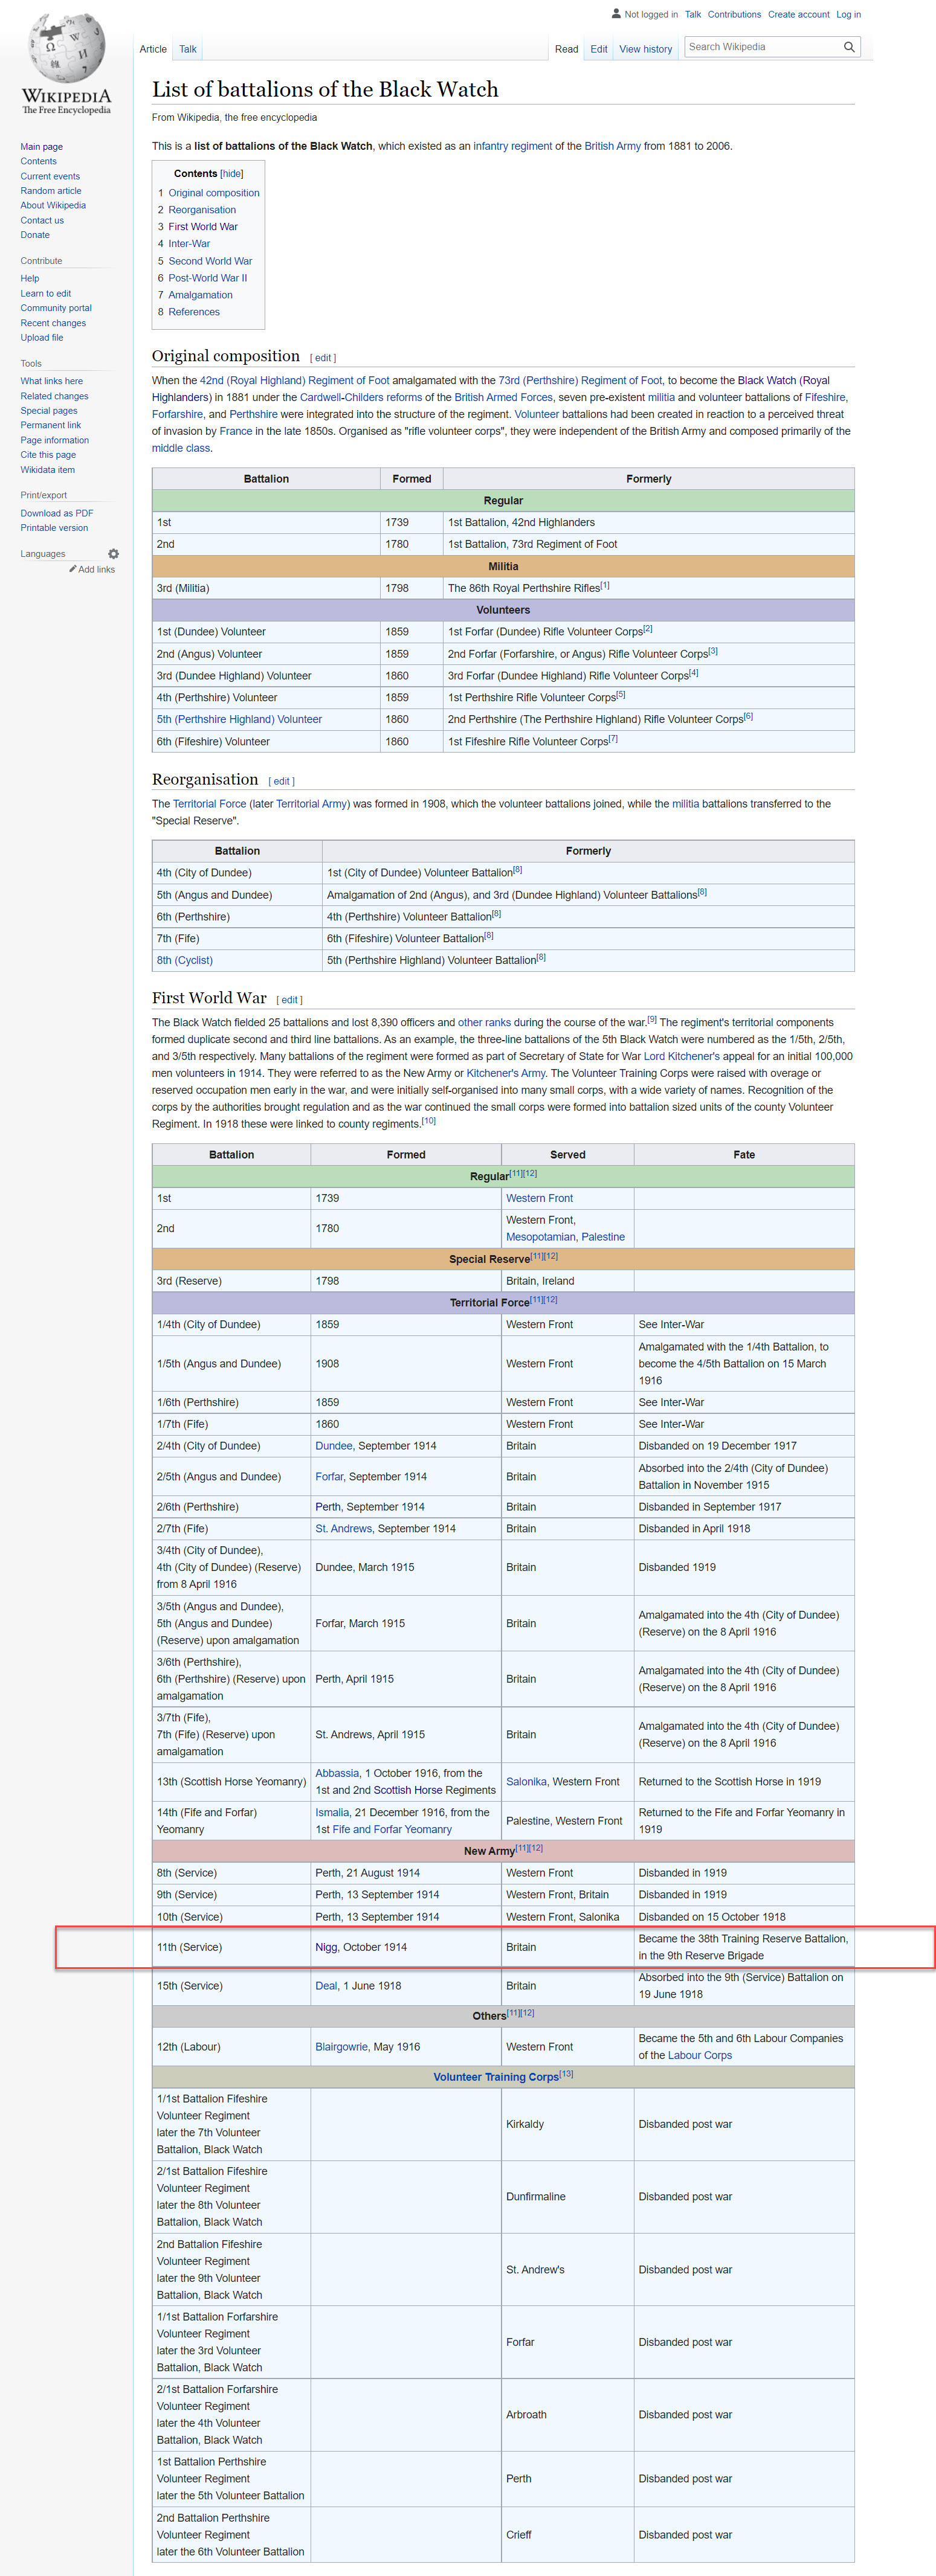
Task: Open the View history tab
Action: 645,49
